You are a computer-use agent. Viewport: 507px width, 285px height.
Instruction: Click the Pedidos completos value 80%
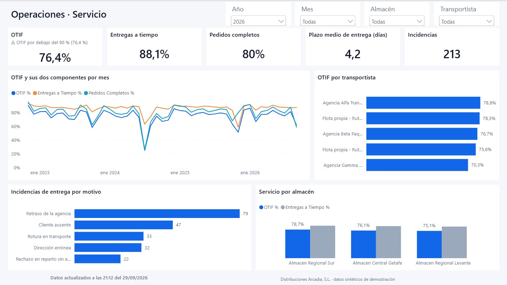pyautogui.click(x=253, y=54)
